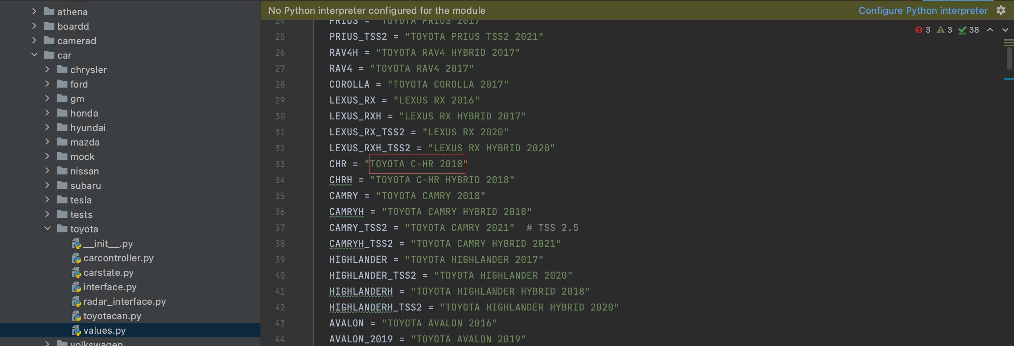Click the CHRH variable name
This screenshot has width=1014, height=346.
point(341,180)
